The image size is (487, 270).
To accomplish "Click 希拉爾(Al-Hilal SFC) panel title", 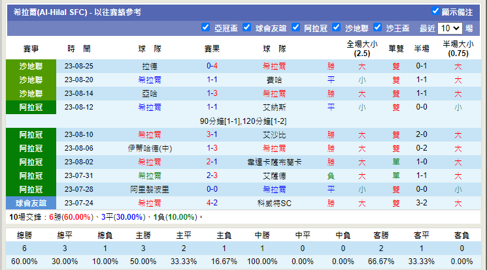I will tap(77, 12).
